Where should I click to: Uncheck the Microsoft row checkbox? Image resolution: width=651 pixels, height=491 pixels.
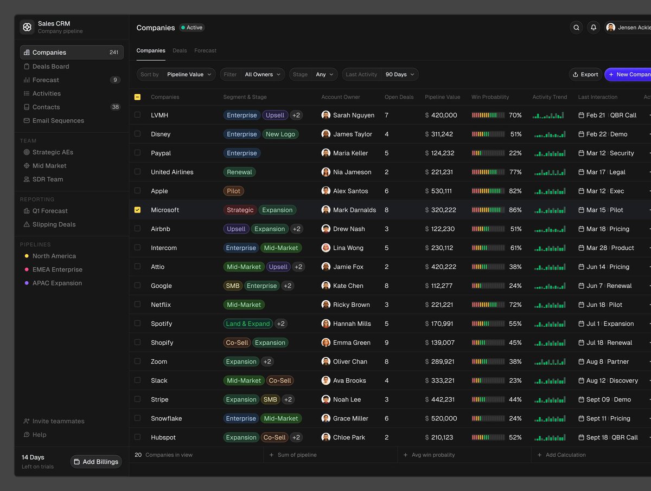pos(137,210)
